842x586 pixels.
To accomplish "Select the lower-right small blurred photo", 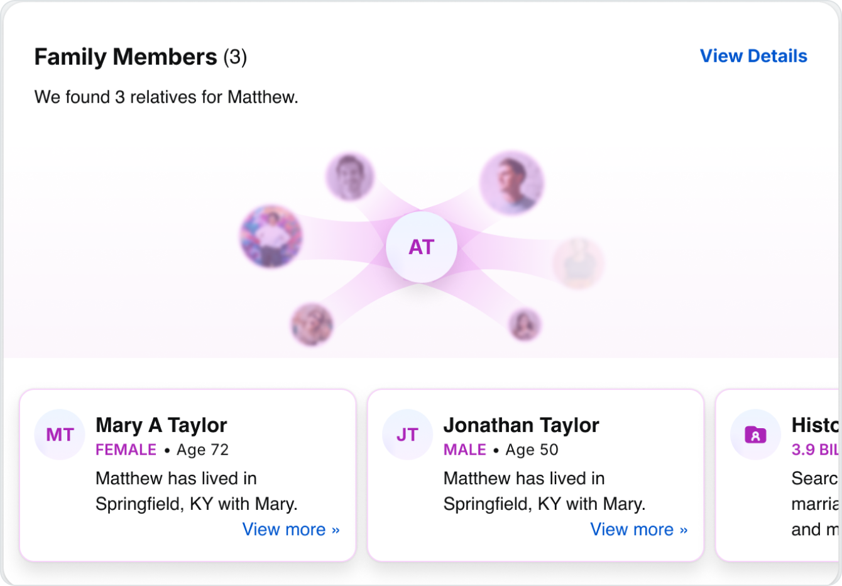I will (x=524, y=325).
